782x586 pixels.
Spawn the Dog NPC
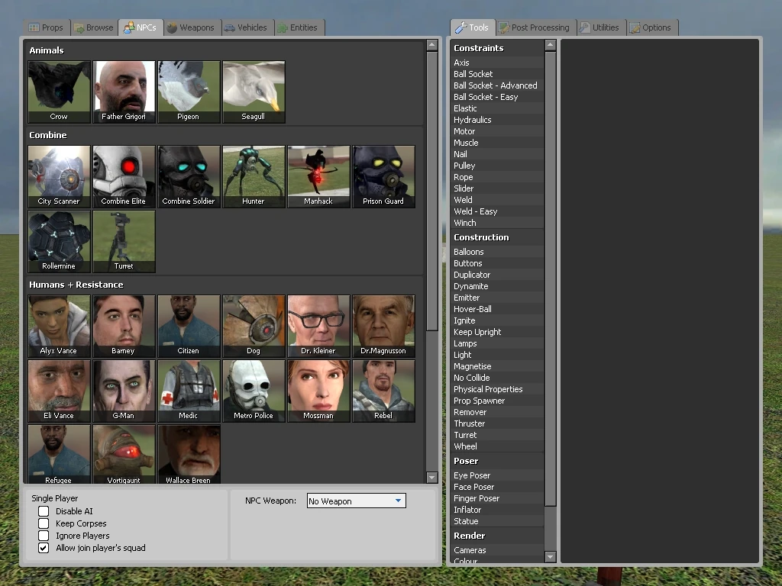click(254, 326)
